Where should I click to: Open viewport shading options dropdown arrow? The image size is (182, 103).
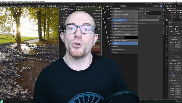point(57,6)
